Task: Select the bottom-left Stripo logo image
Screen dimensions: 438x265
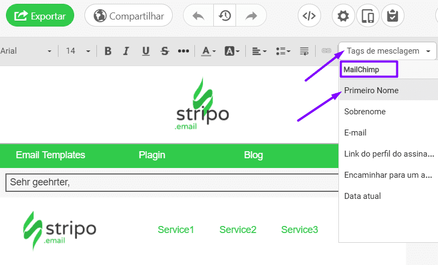Action: tap(60, 230)
